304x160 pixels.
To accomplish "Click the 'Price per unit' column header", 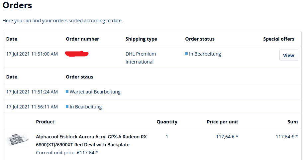I will point(222,122).
